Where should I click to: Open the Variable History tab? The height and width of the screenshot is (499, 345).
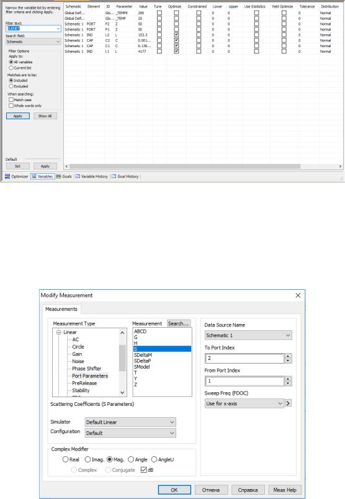(92, 176)
